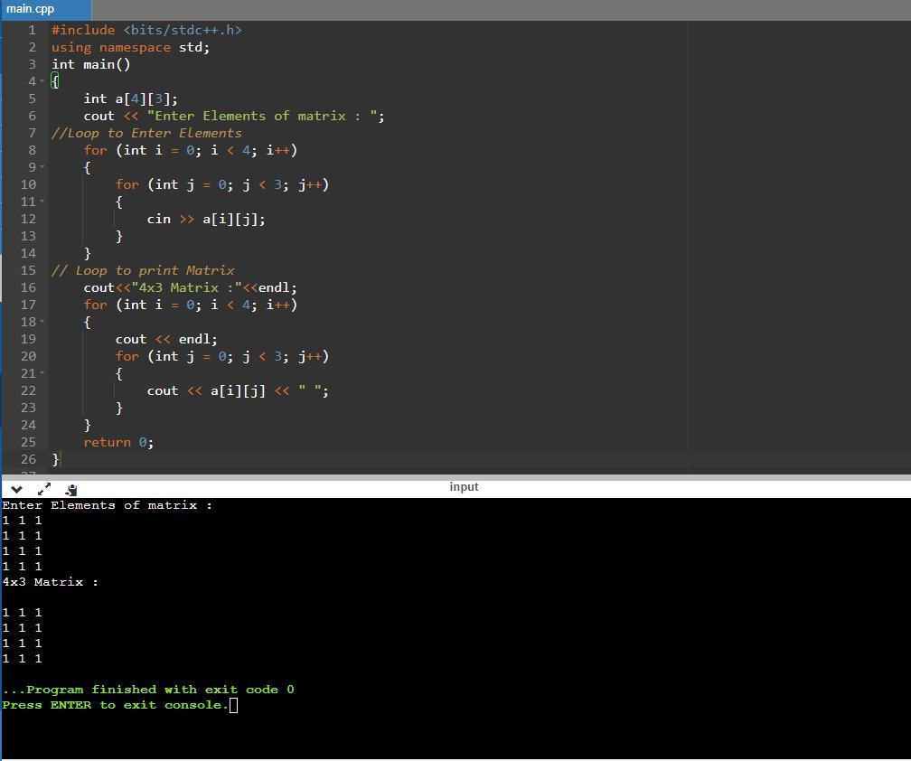Click at the console cursor after 'exit console.'
Image resolution: width=911 pixels, height=761 pixels.
point(233,705)
